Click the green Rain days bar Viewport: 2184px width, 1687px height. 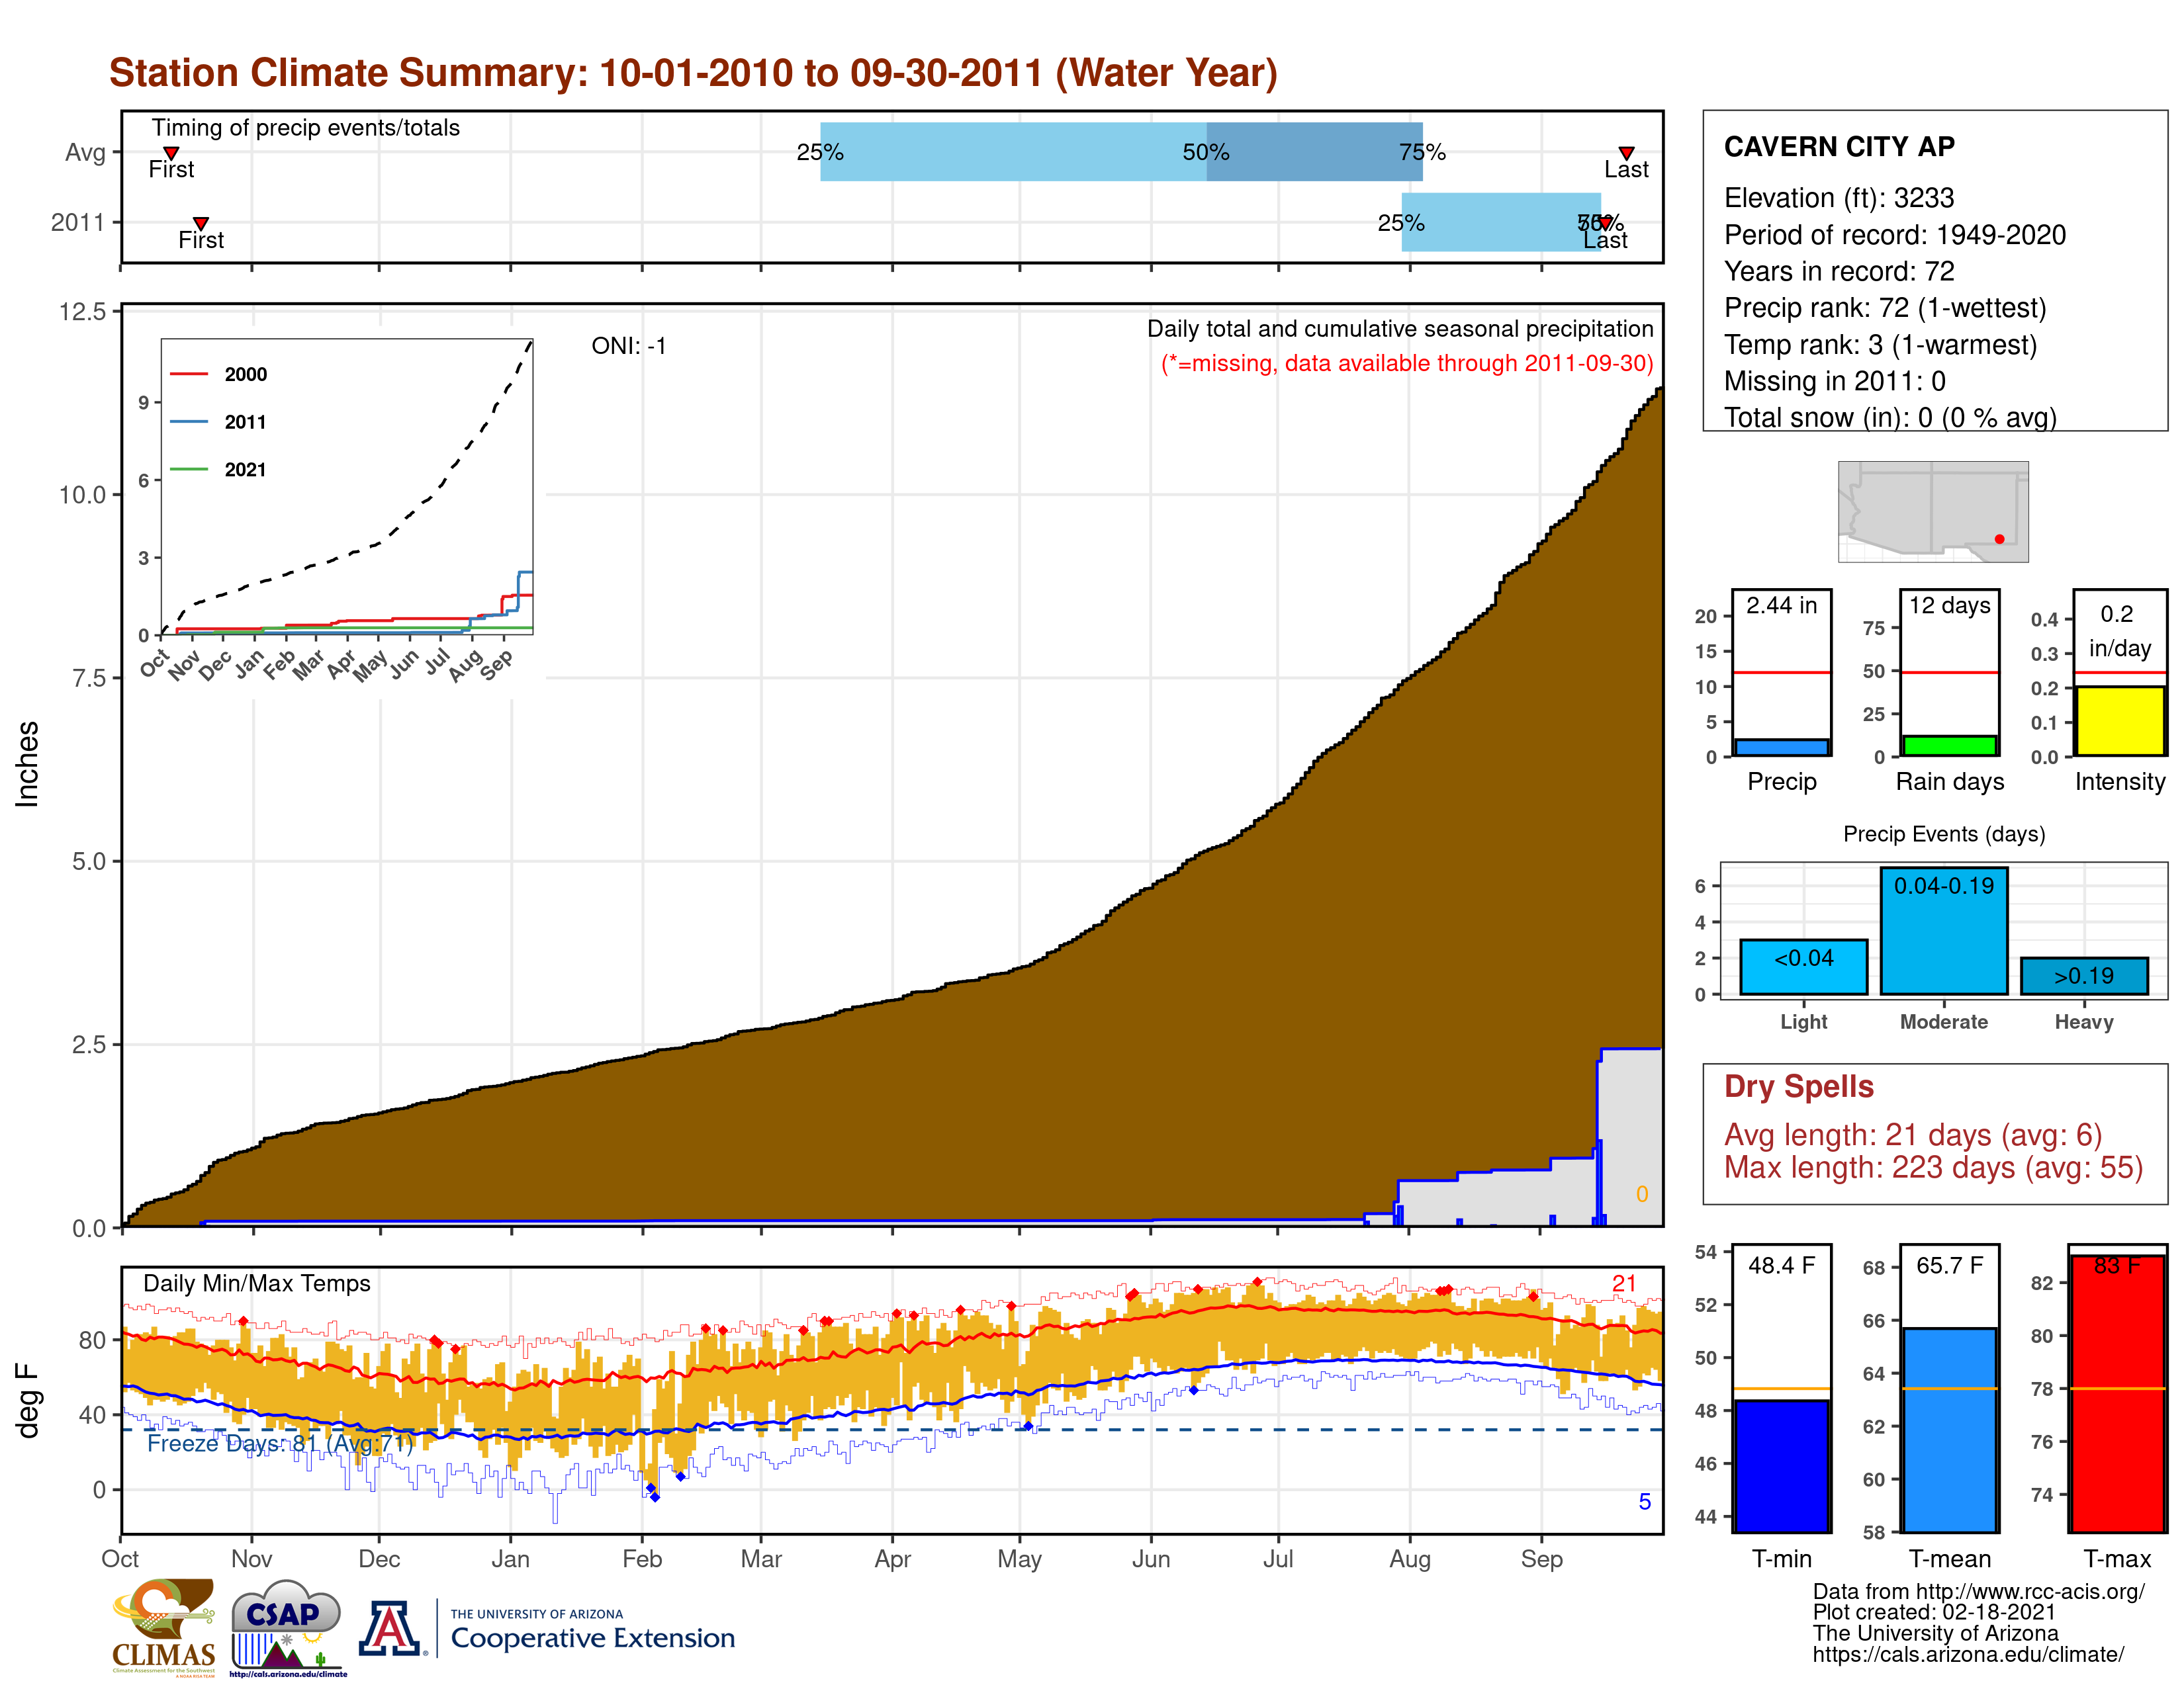coord(1949,746)
